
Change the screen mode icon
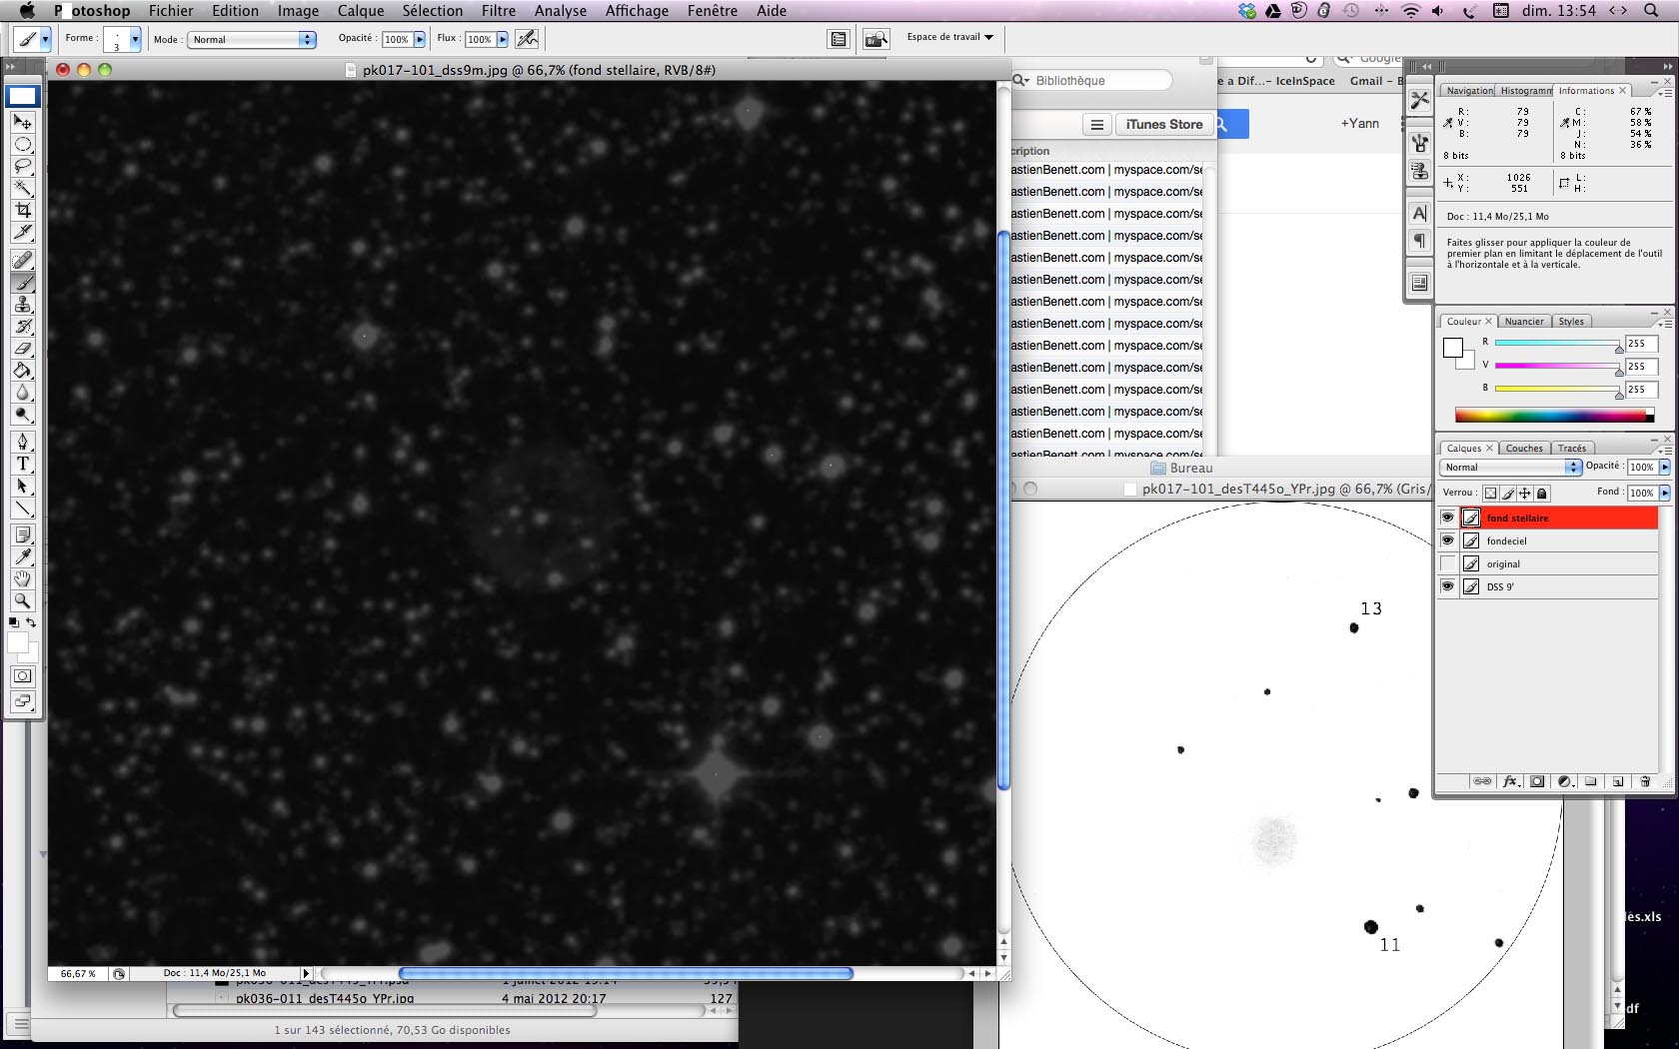tap(22, 701)
